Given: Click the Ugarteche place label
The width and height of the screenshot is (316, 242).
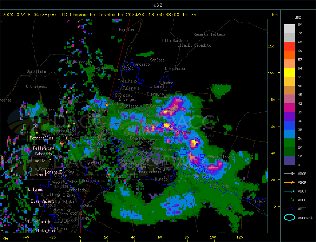Looking at the screenshot, I should click(x=95, y=163).
